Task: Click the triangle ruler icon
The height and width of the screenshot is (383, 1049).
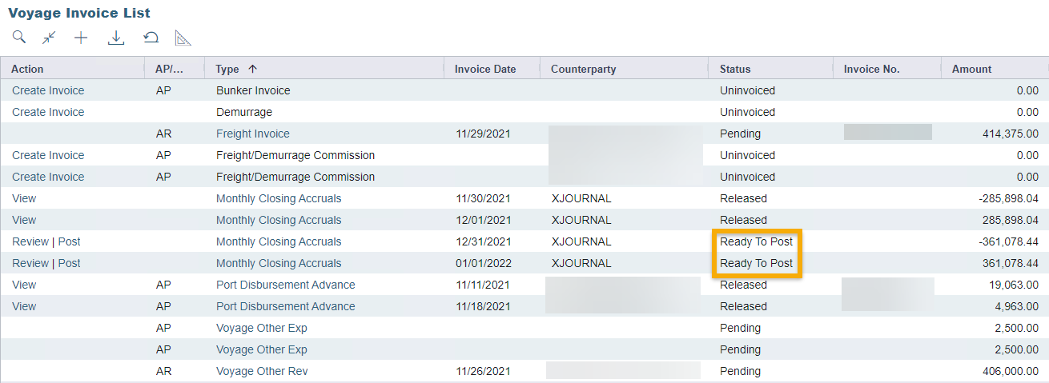Action: coord(183,38)
